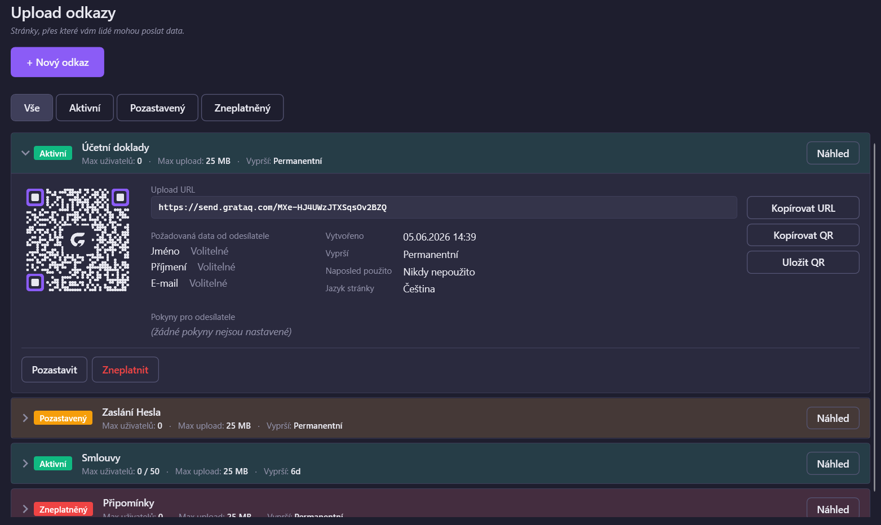881x525 pixels.
Task: Expand the Zaslání Hesla entry chevron
Action: tap(25, 418)
